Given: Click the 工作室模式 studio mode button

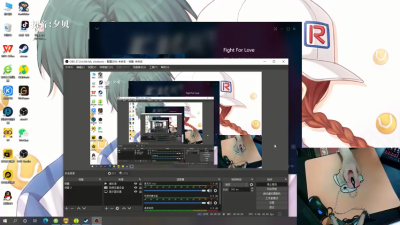Looking at the screenshot, I should [x=271, y=198].
